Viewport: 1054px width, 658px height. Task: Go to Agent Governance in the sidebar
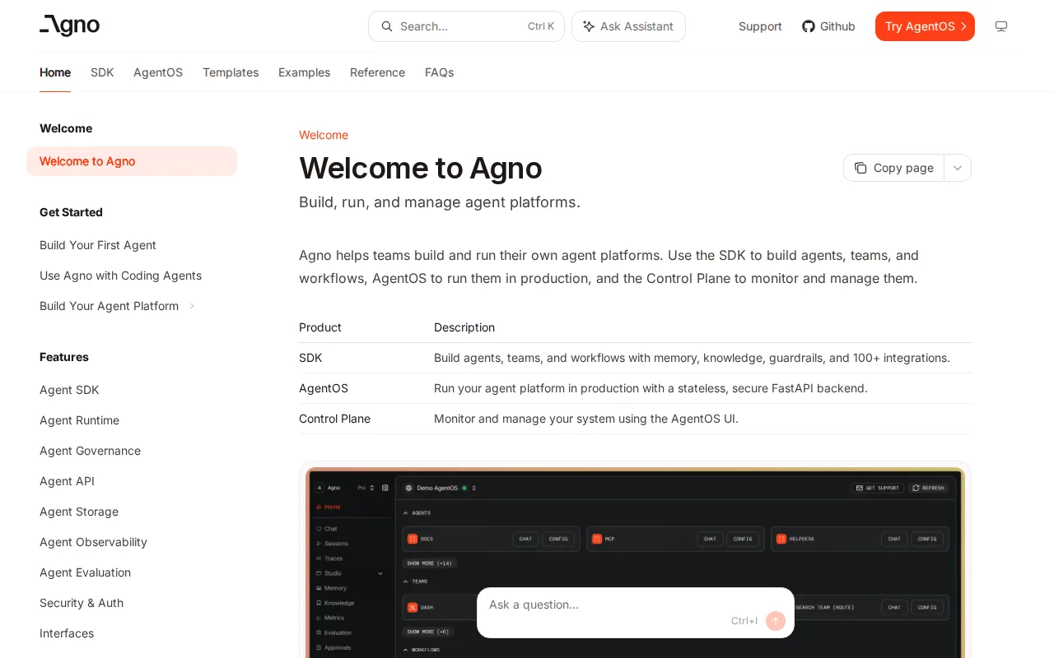[90, 451]
